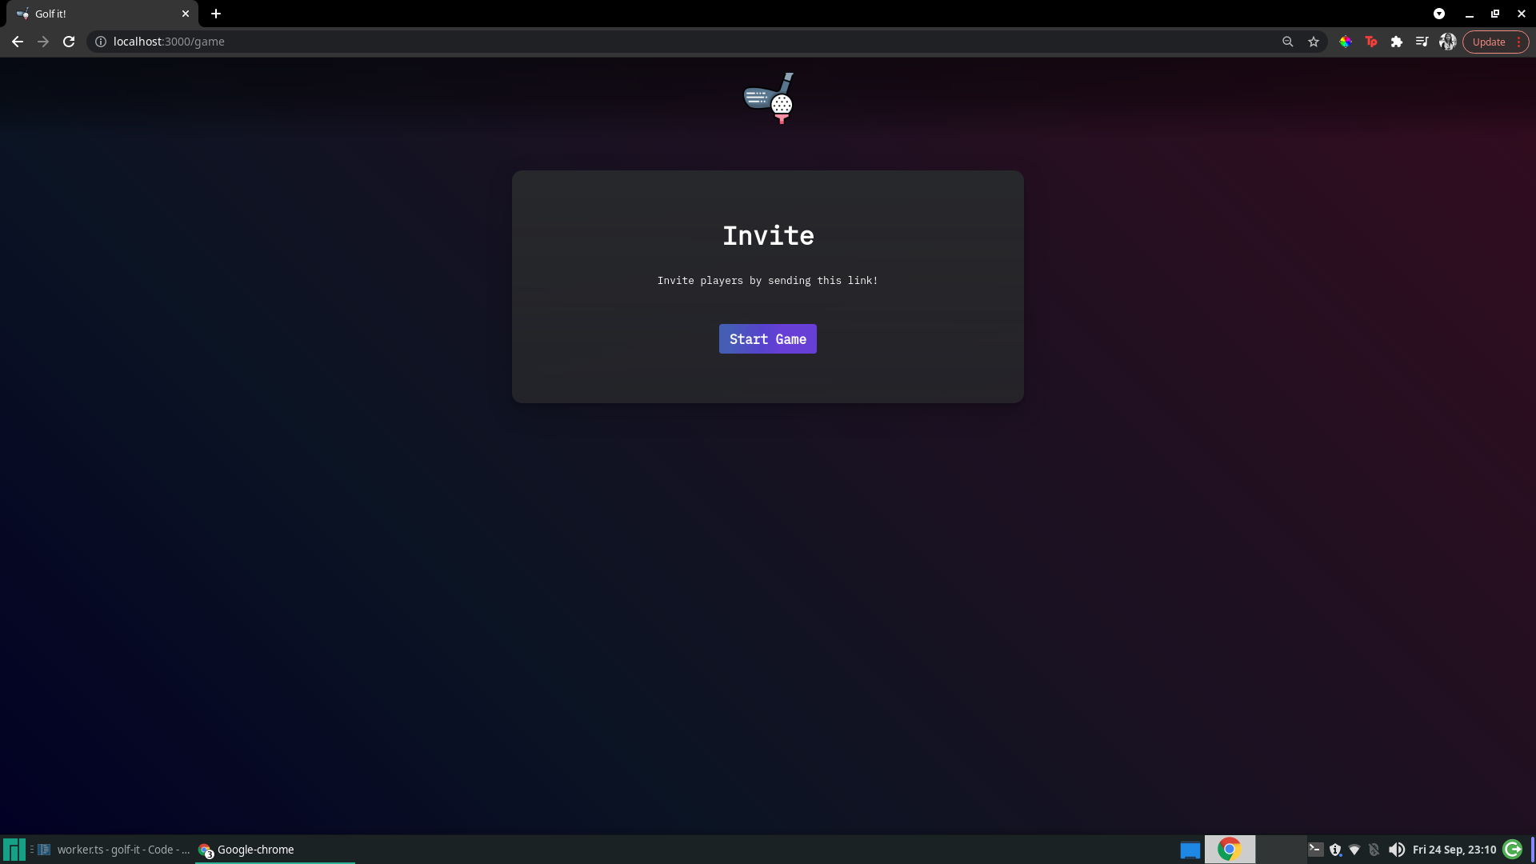Reload the current page
Viewport: 1536px width, 864px height.
point(69,42)
